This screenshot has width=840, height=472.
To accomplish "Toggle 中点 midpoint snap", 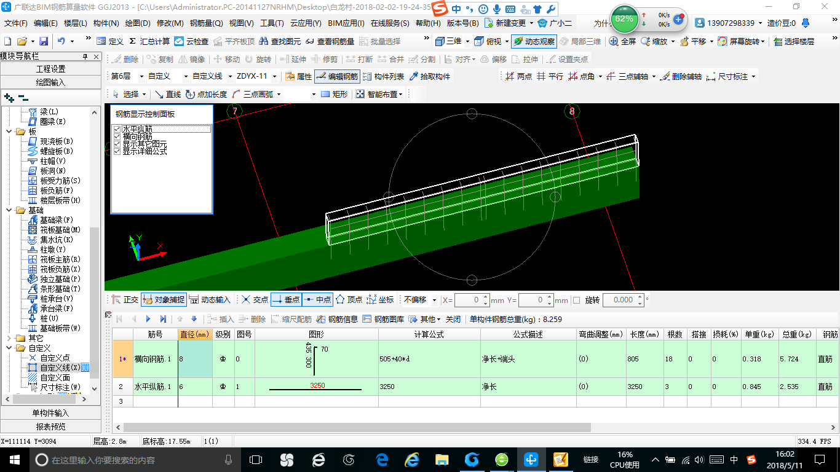I will point(317,300).
